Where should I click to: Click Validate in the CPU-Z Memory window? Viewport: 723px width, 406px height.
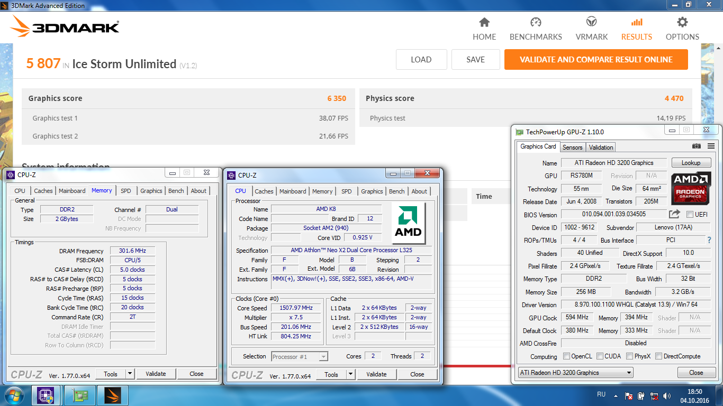(156, 374)
